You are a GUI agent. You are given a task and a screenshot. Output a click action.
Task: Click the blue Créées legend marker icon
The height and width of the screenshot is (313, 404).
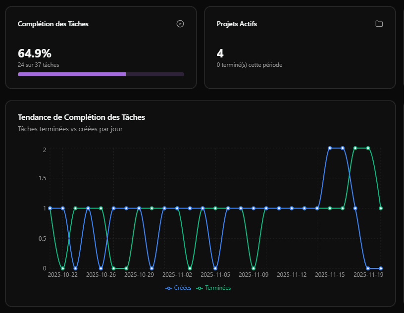click(169, 288)
